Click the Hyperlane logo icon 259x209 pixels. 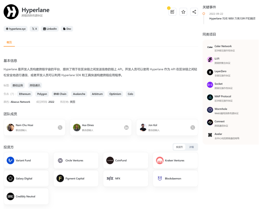[11, 12]
